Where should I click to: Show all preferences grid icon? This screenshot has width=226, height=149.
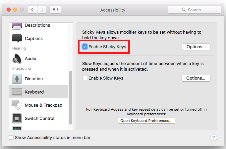[x=55, y=10]
